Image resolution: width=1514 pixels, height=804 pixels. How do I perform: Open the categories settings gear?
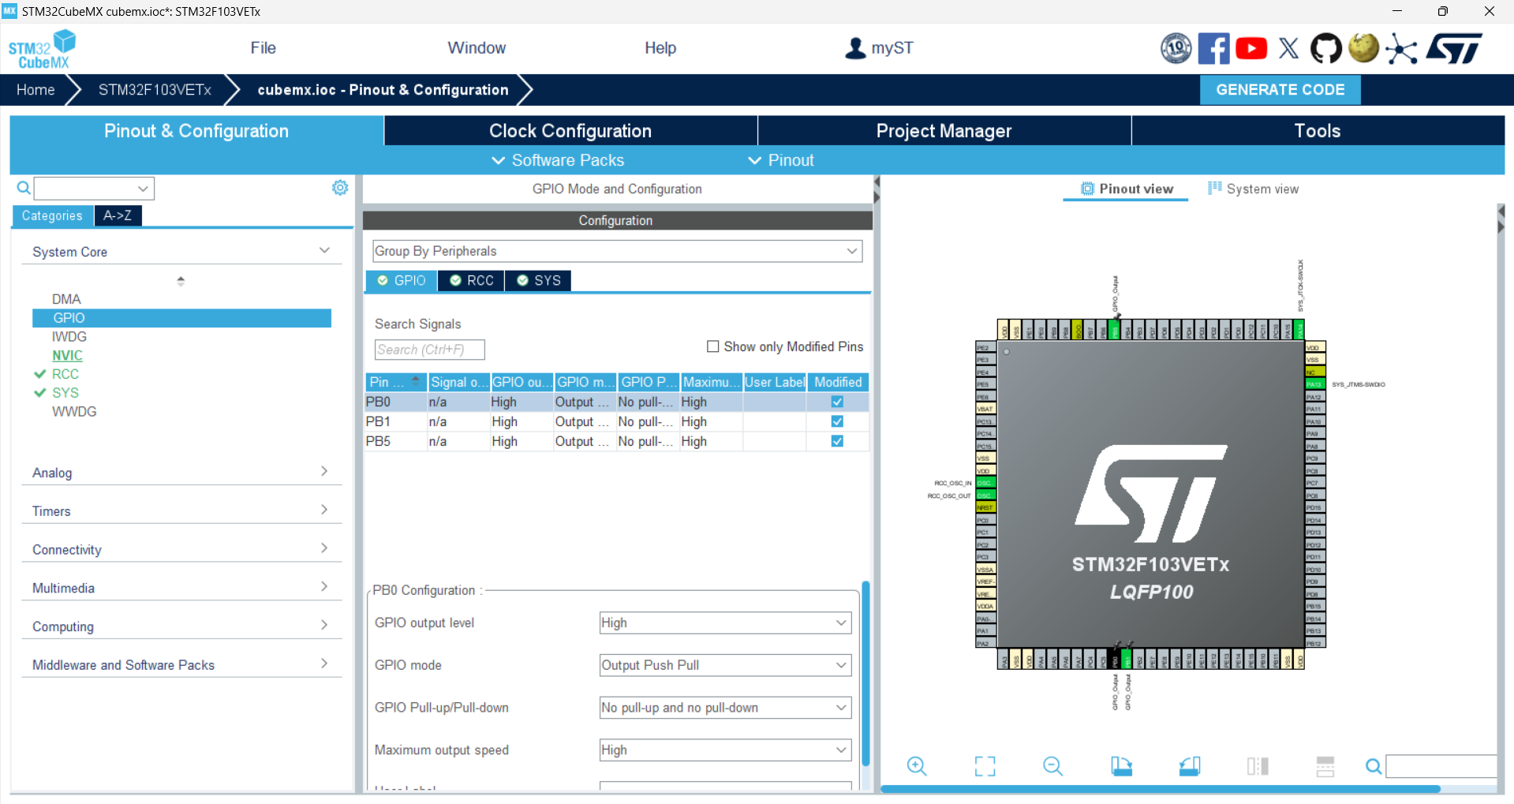pos(340,188)
